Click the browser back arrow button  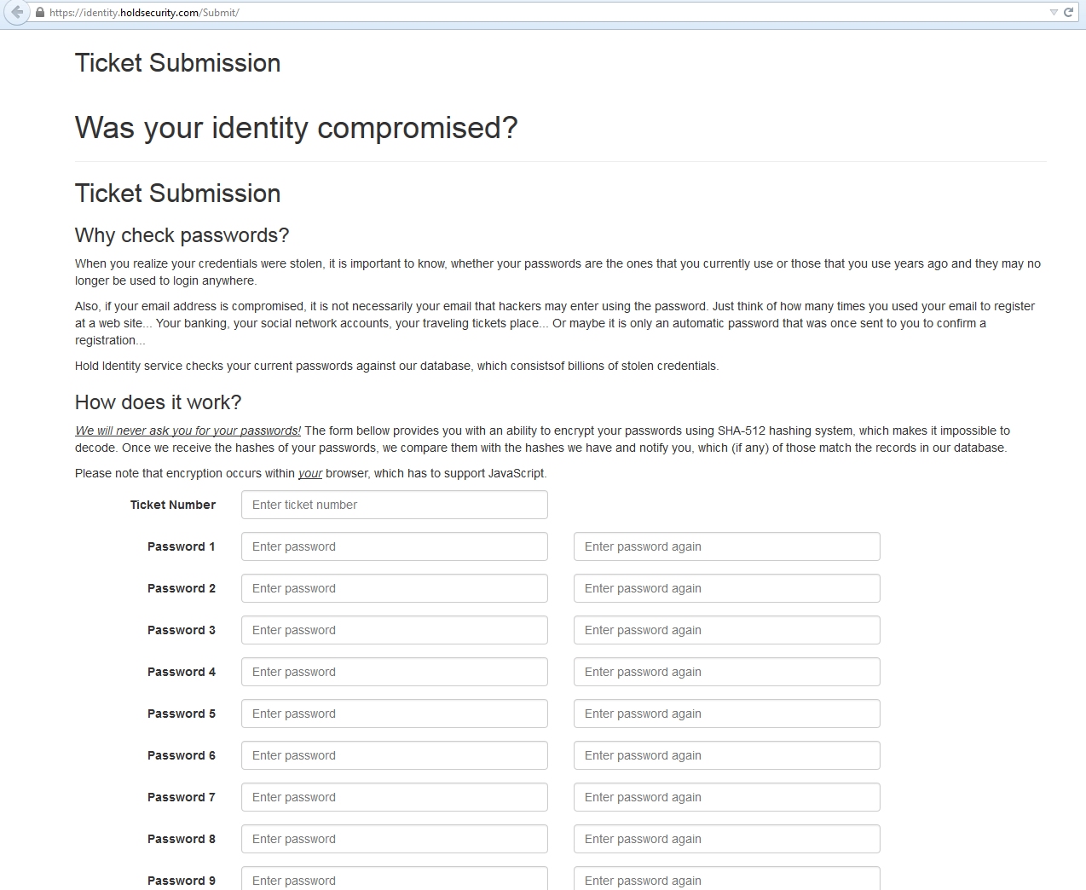(x=16, y=13)
